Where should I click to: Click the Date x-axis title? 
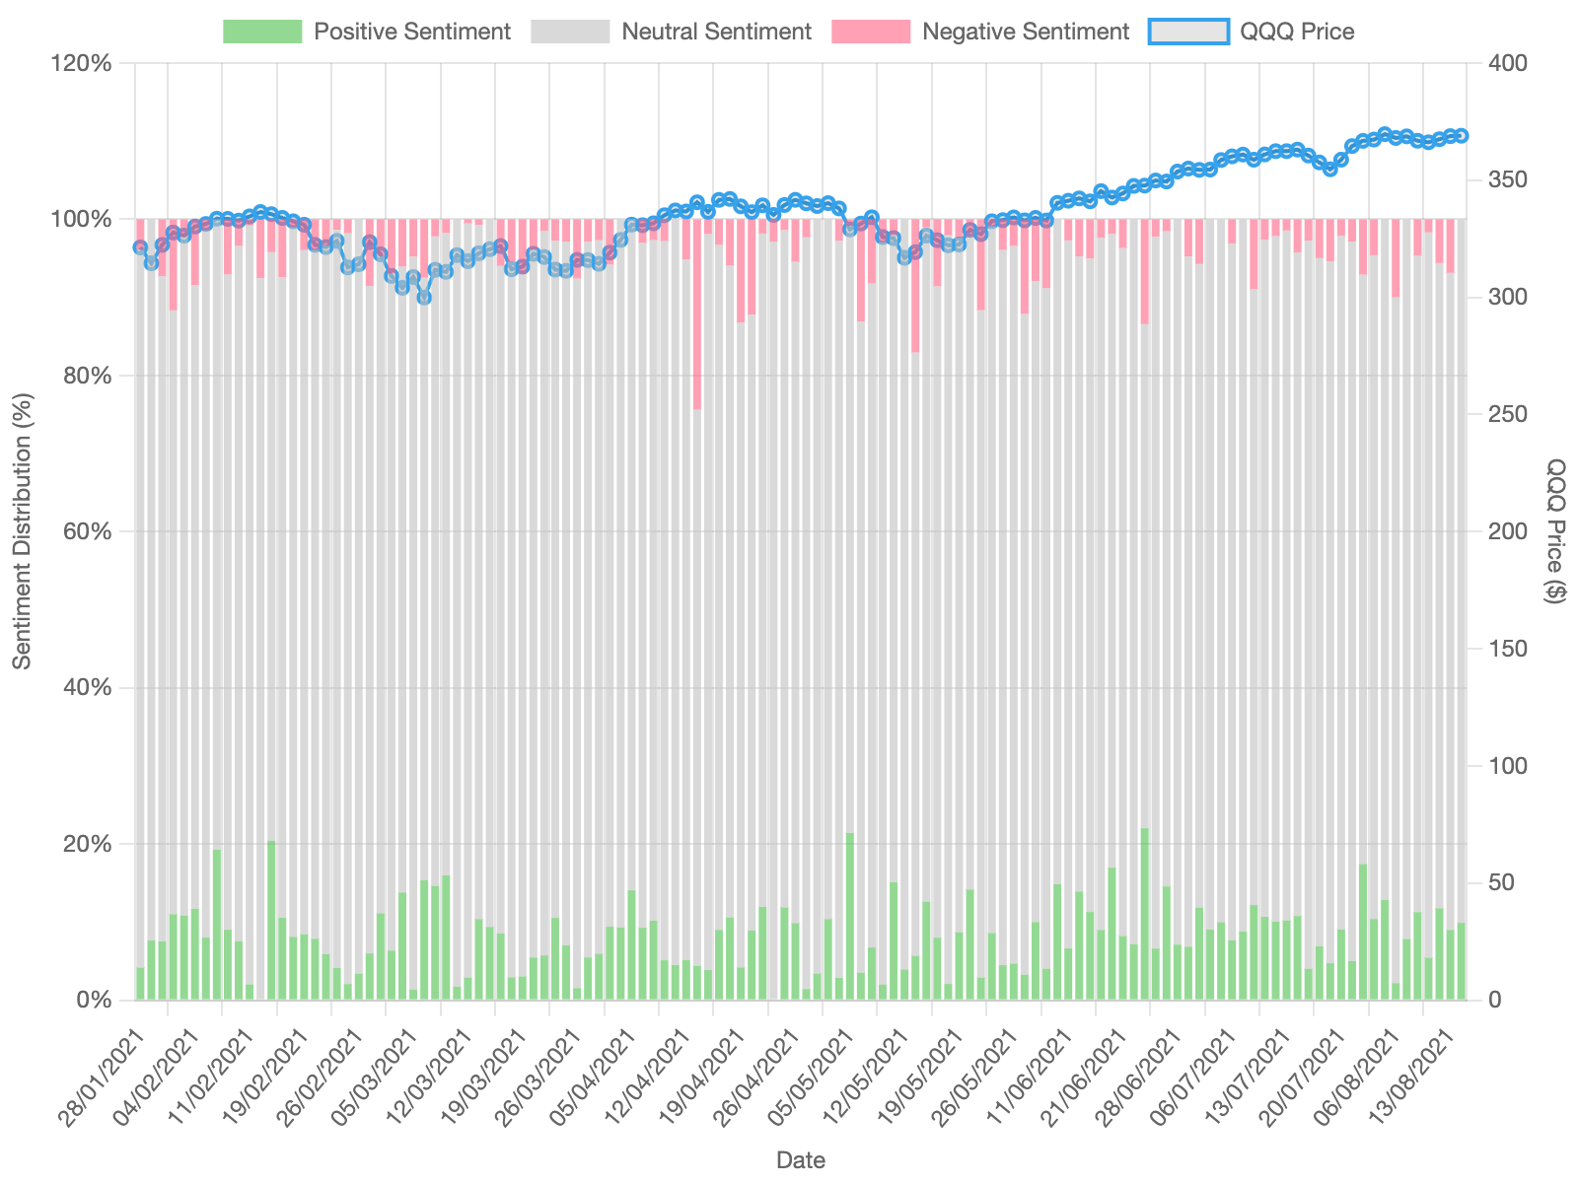point(800,1160)
